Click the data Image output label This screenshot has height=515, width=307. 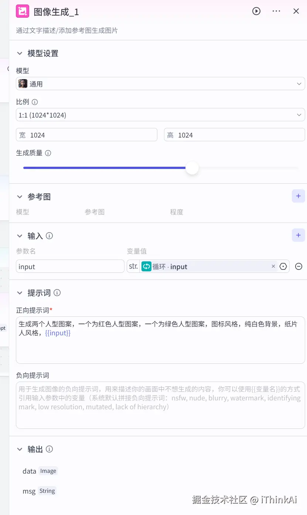(38, 471)
